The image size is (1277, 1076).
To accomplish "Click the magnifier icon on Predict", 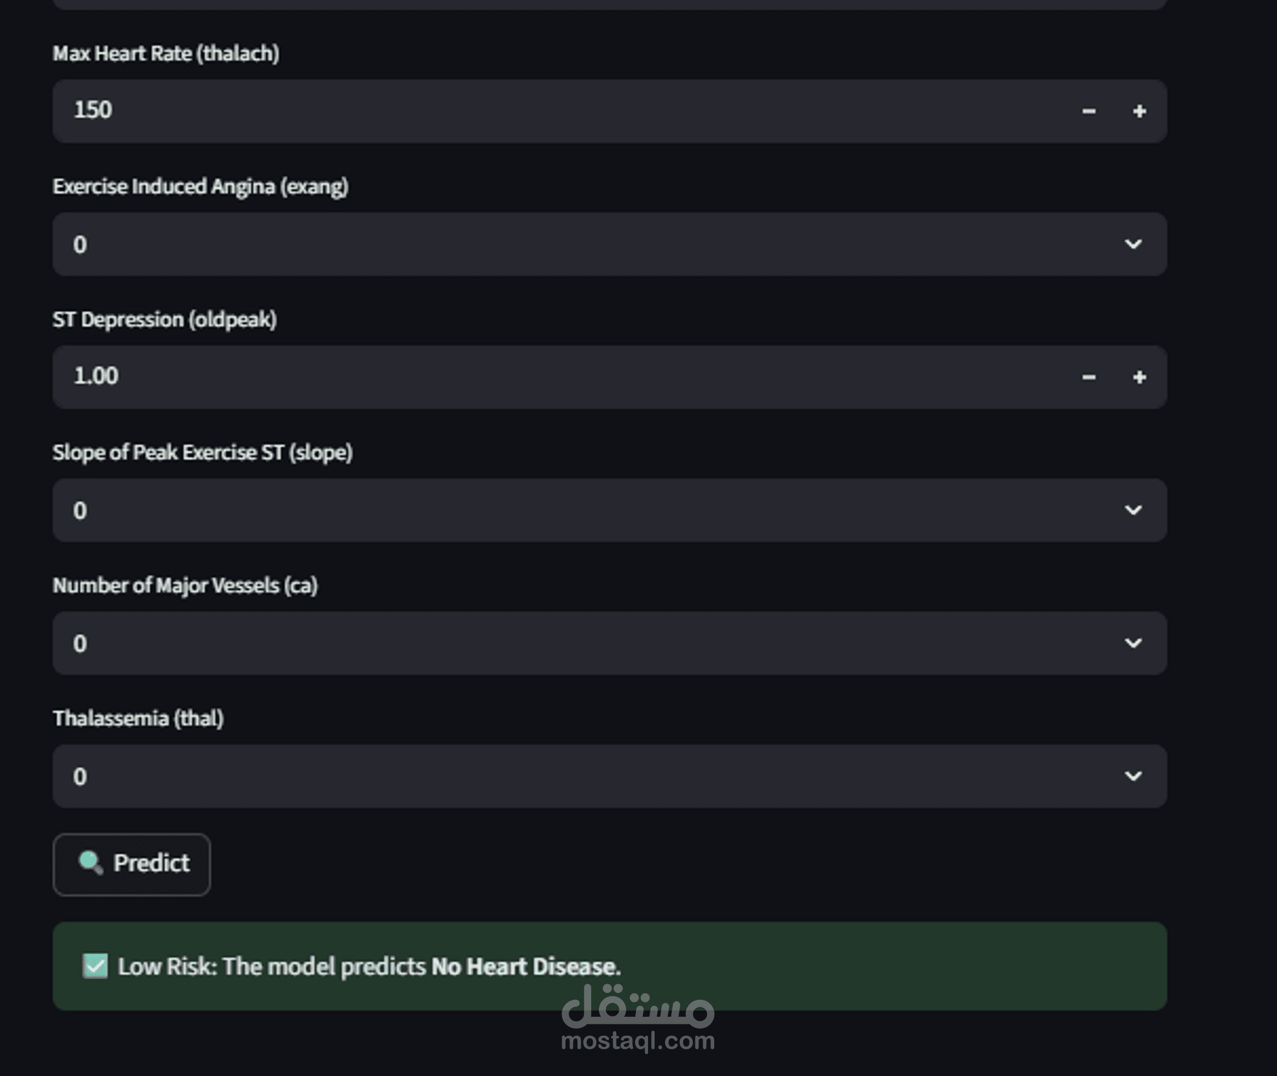I will (90, 862).
